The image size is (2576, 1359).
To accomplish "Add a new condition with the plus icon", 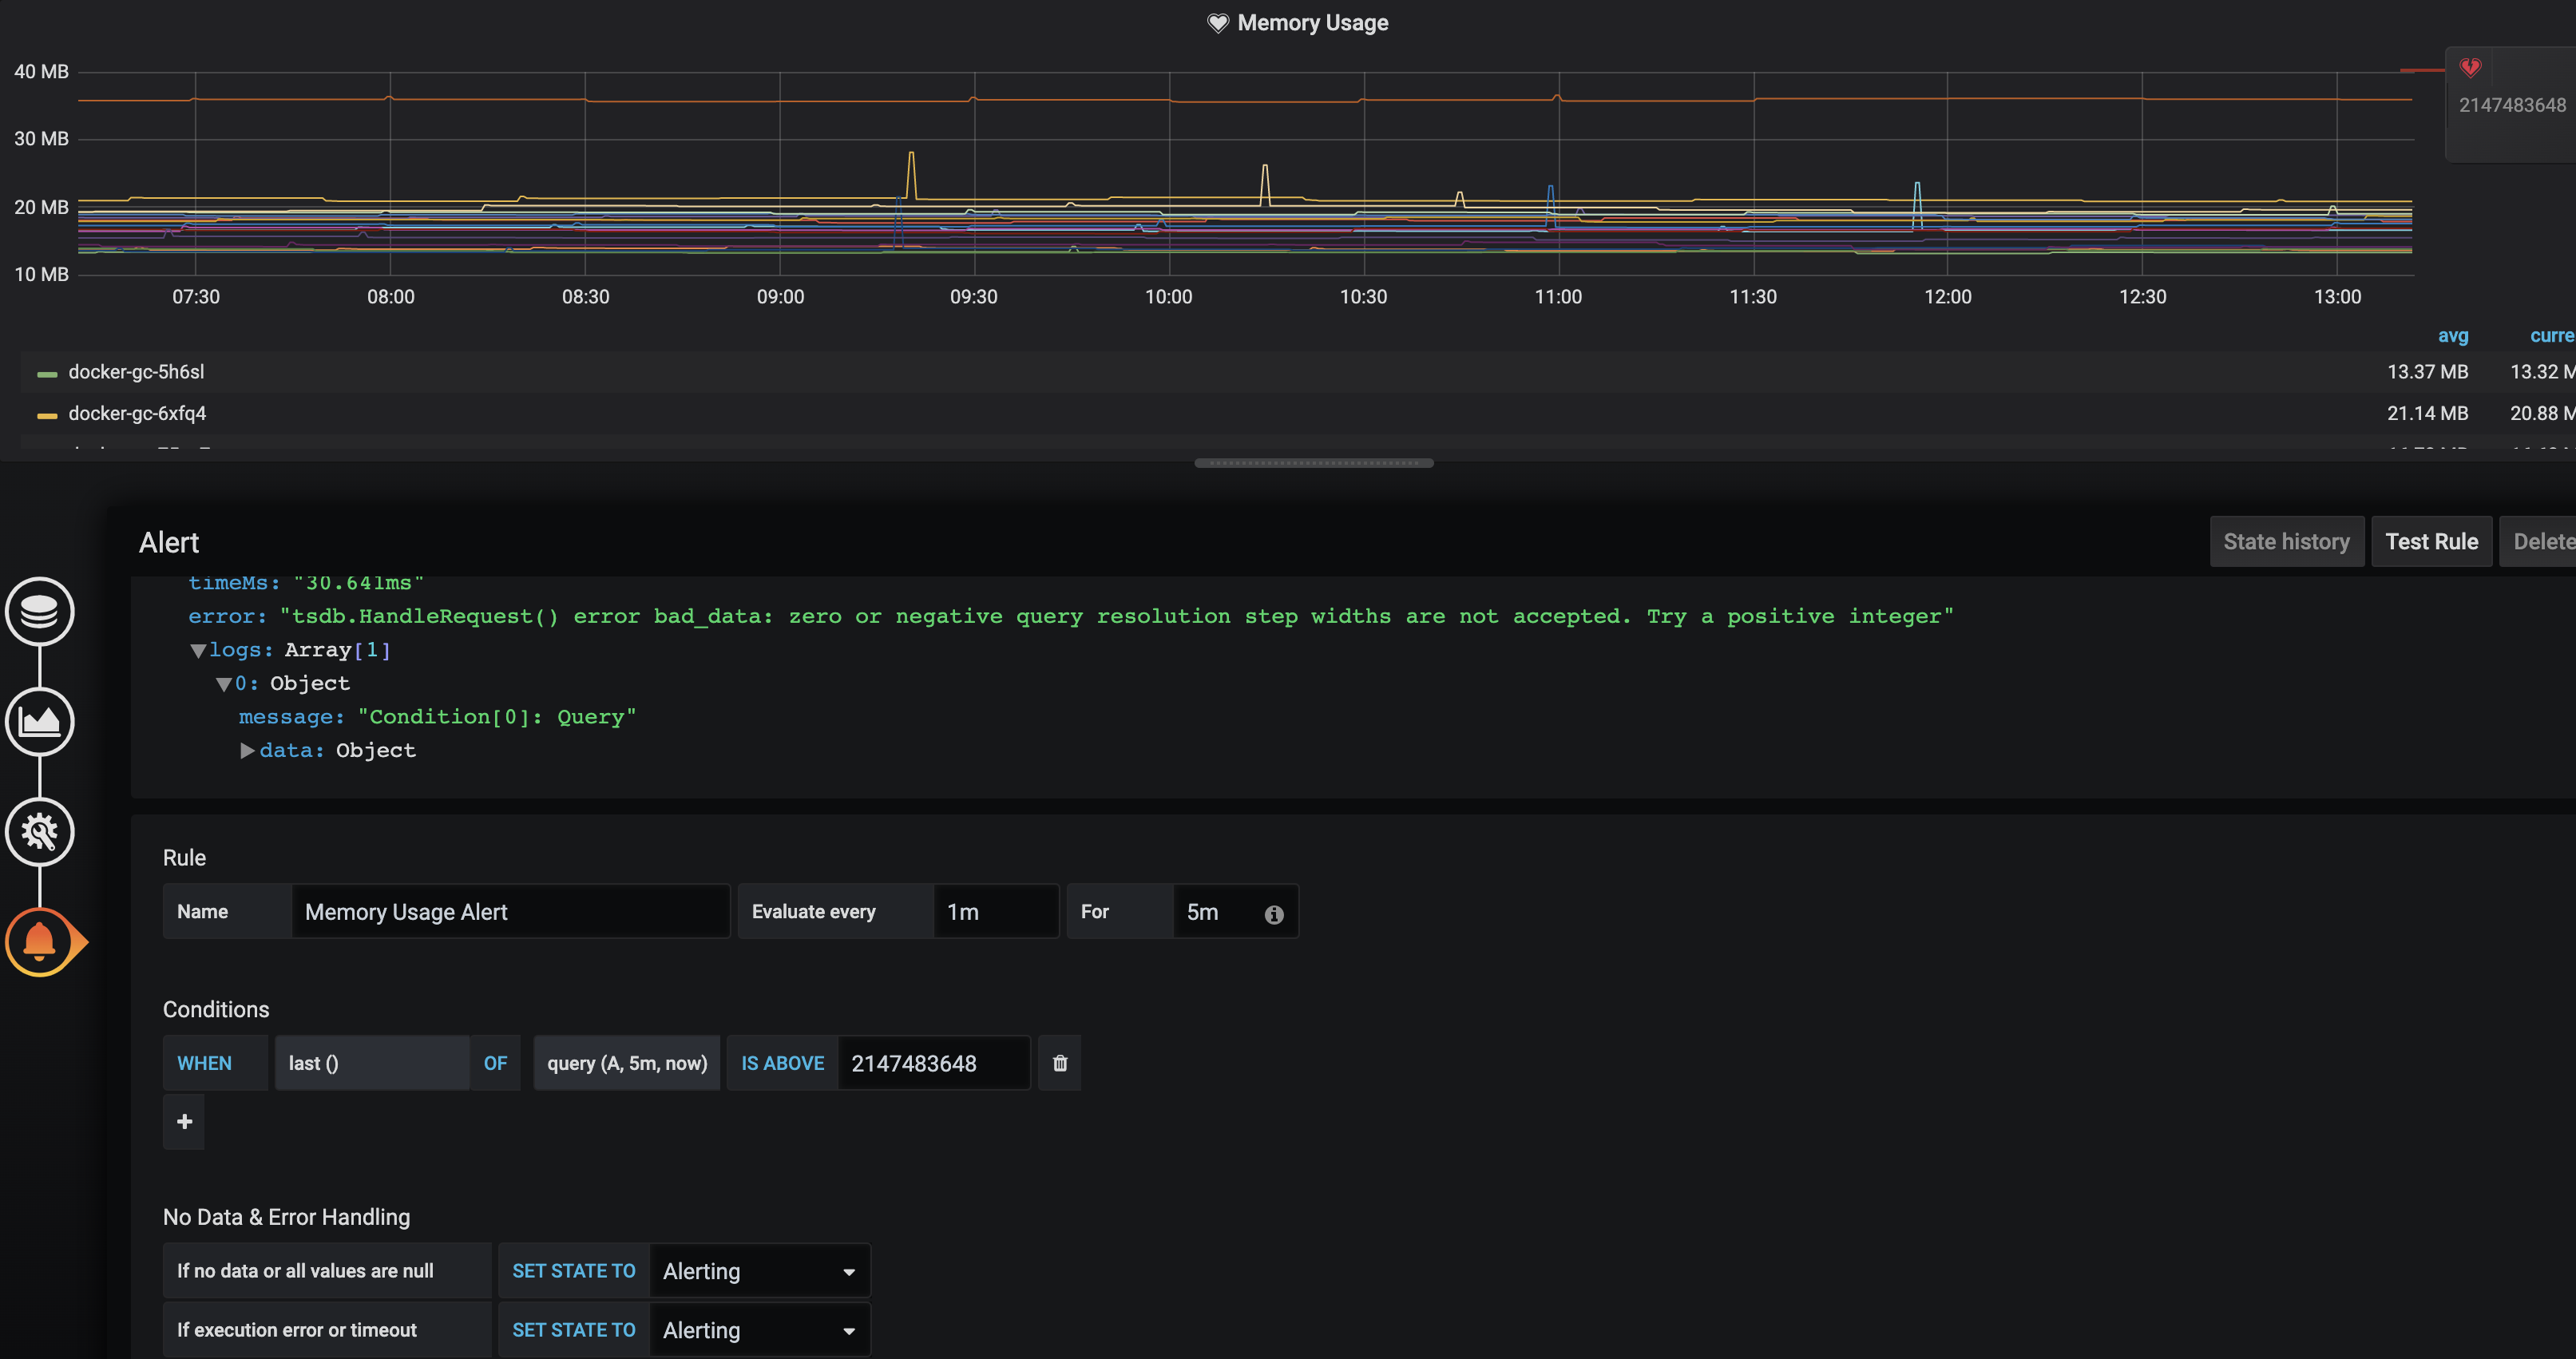I will (183, 1122).
